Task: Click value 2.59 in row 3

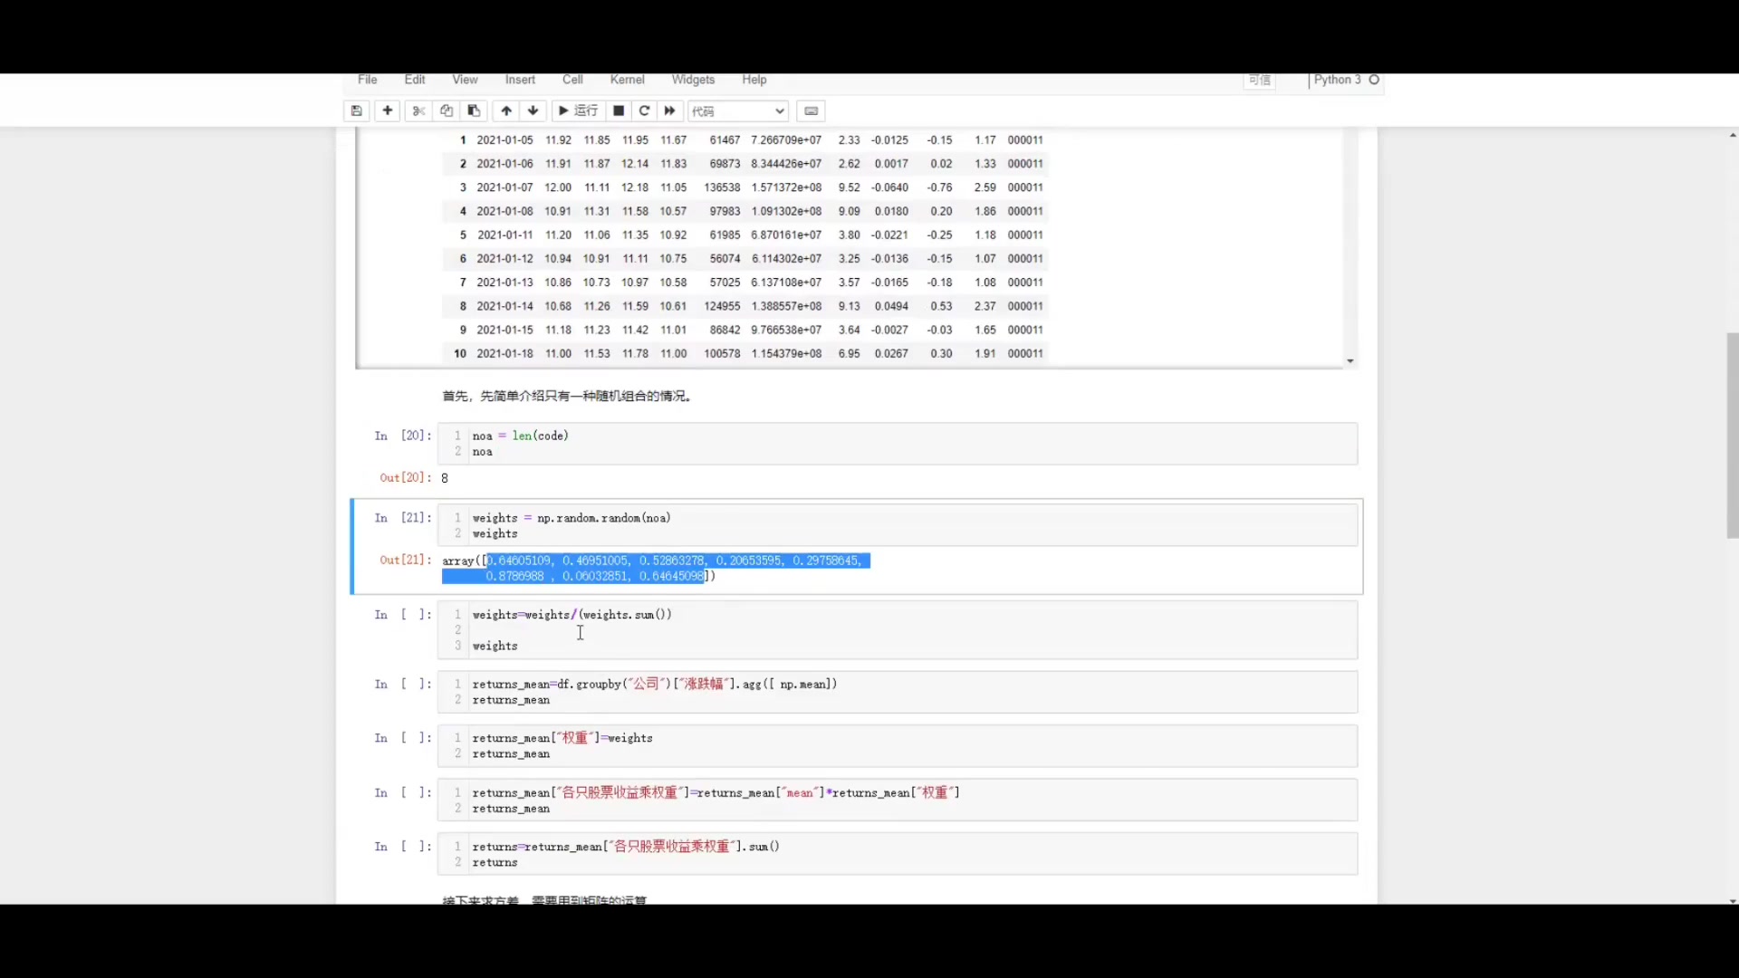Action: pos(985,187)
